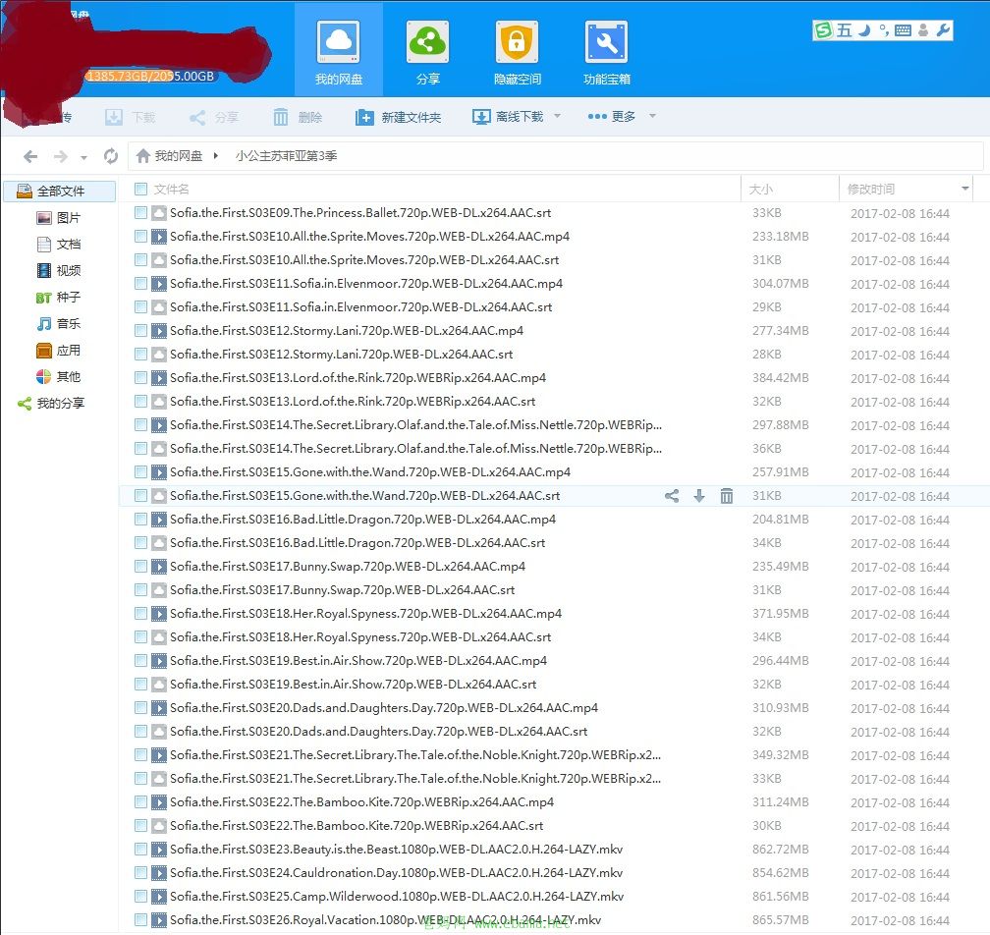Click video icon of S03E16 Bad Little Dragon mp4
The height and width of the screenshot is (935, 990).
pos(159,520)
